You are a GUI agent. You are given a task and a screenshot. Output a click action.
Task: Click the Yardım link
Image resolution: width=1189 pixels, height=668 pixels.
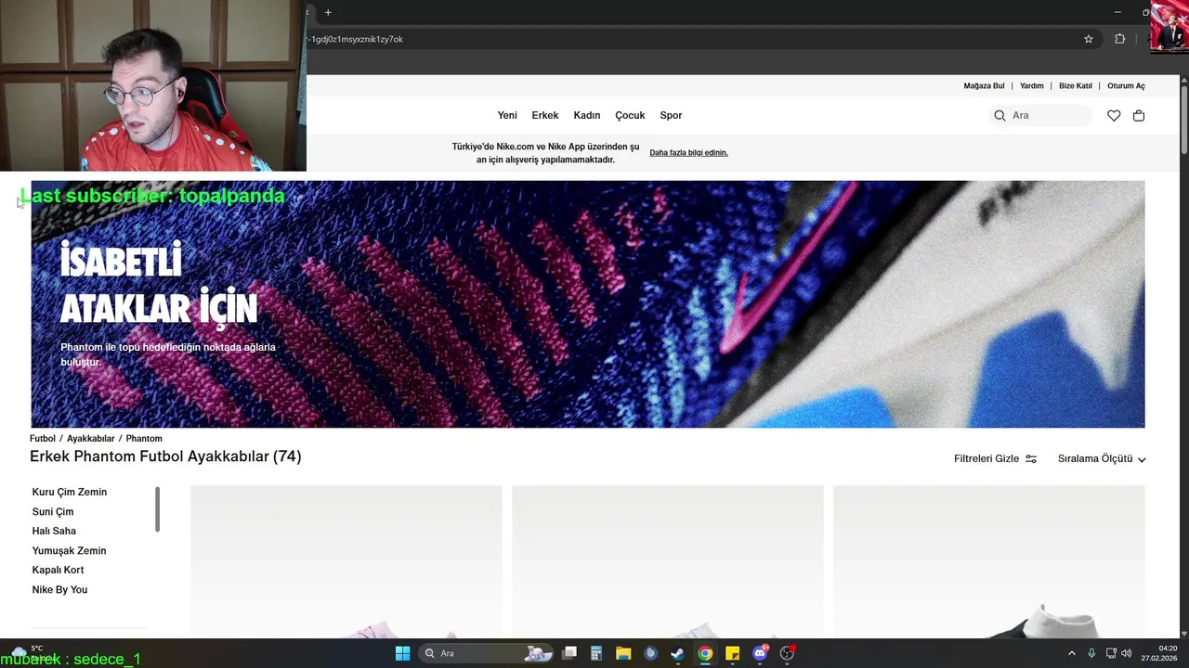coord(1032,85)
